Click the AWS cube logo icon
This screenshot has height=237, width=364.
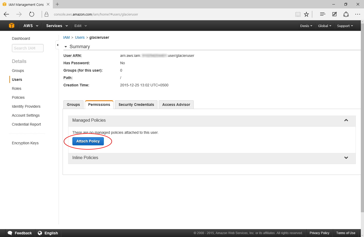[12, 26]
